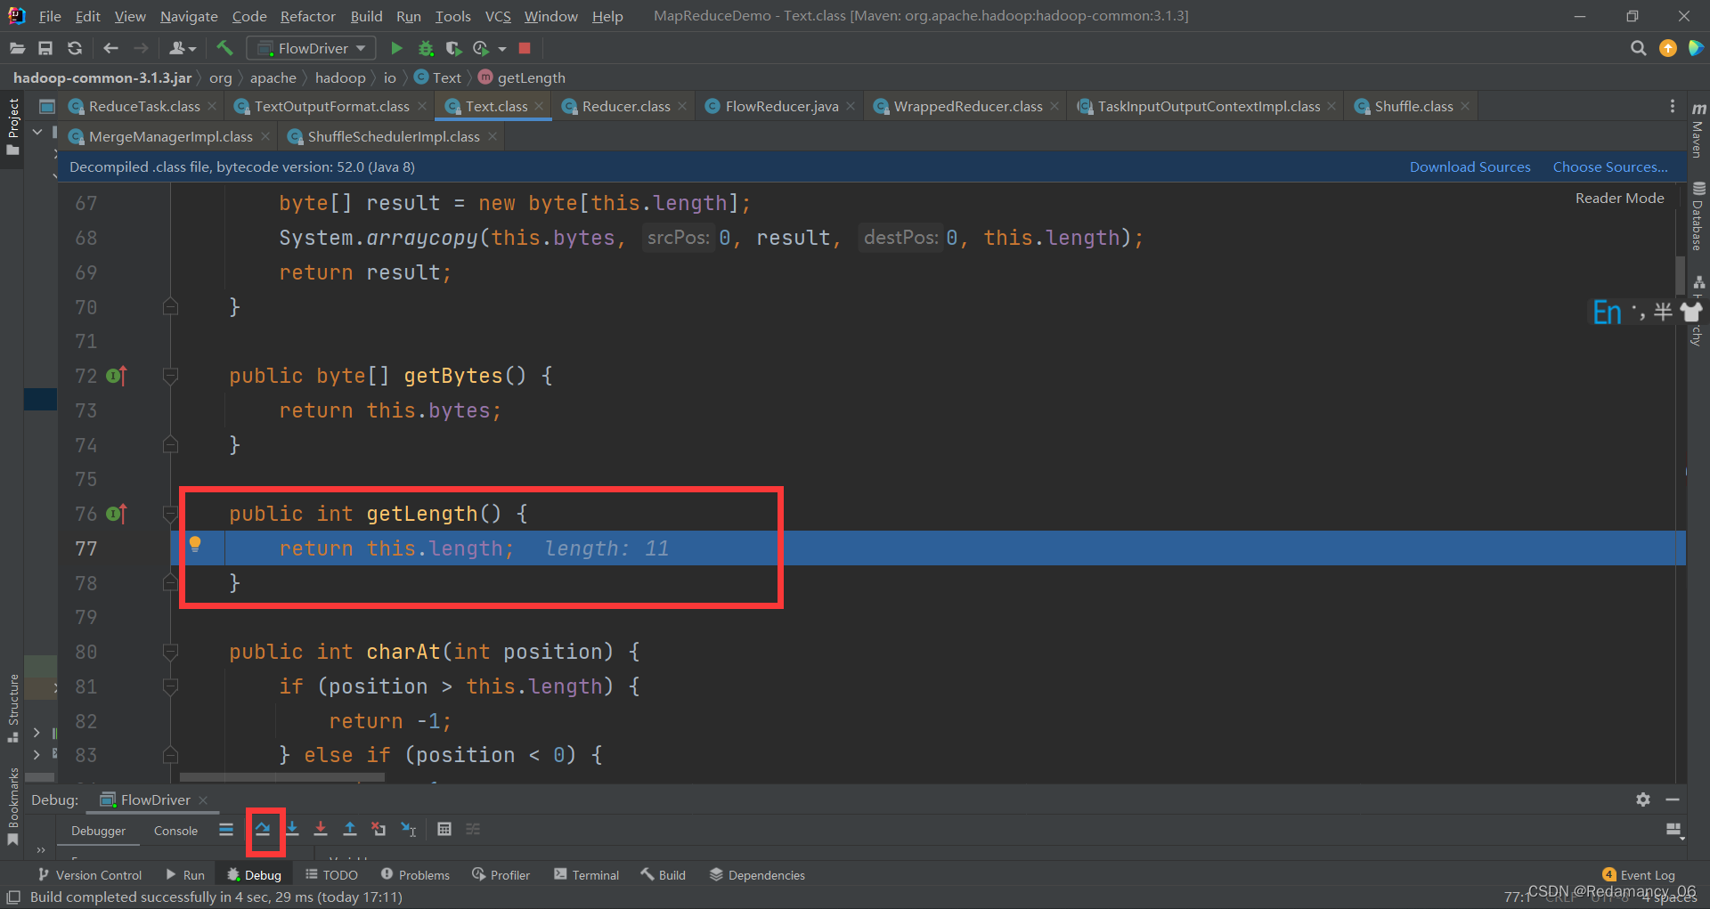This screenshot has height=909, width=1710.
Task: Click the intention light bulb on line 77
Action: [195, 545]
